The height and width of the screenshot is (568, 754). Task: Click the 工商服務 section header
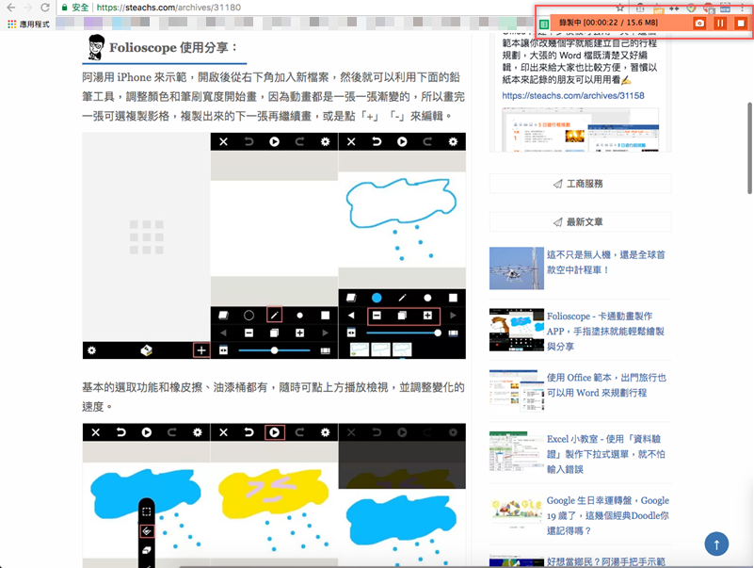click(581, 184)
